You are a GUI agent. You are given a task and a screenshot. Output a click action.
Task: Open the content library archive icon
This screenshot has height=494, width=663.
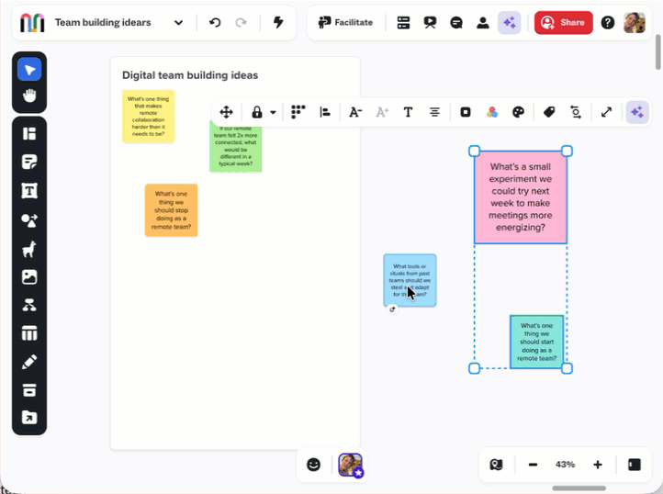29,390
